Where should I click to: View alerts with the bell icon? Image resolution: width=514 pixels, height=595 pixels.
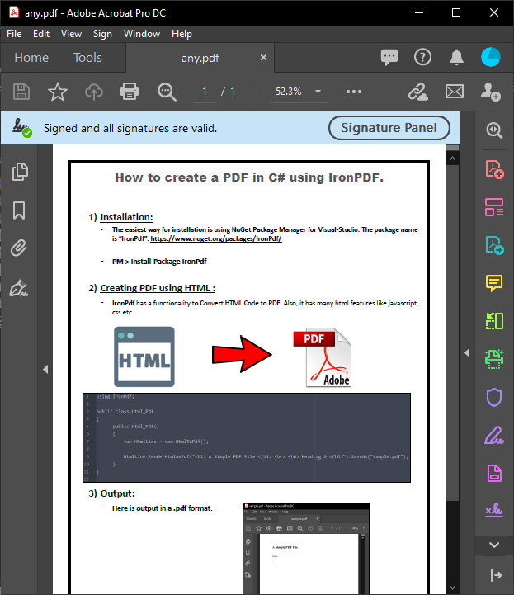coord(456,57)
